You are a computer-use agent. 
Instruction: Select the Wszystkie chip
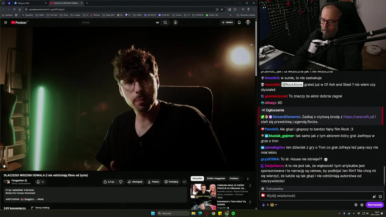coord(197,178)
